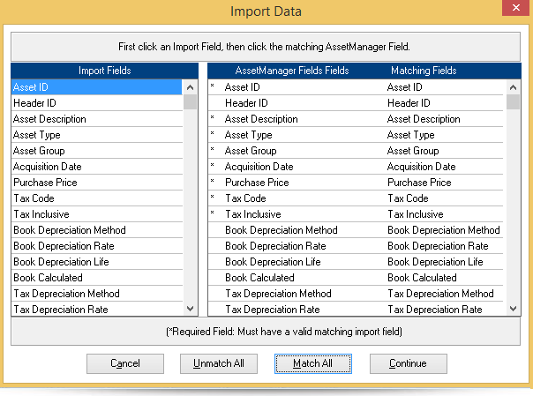Click the Match All button
This screenshot has height=396, width=533.
click(312, 363)
